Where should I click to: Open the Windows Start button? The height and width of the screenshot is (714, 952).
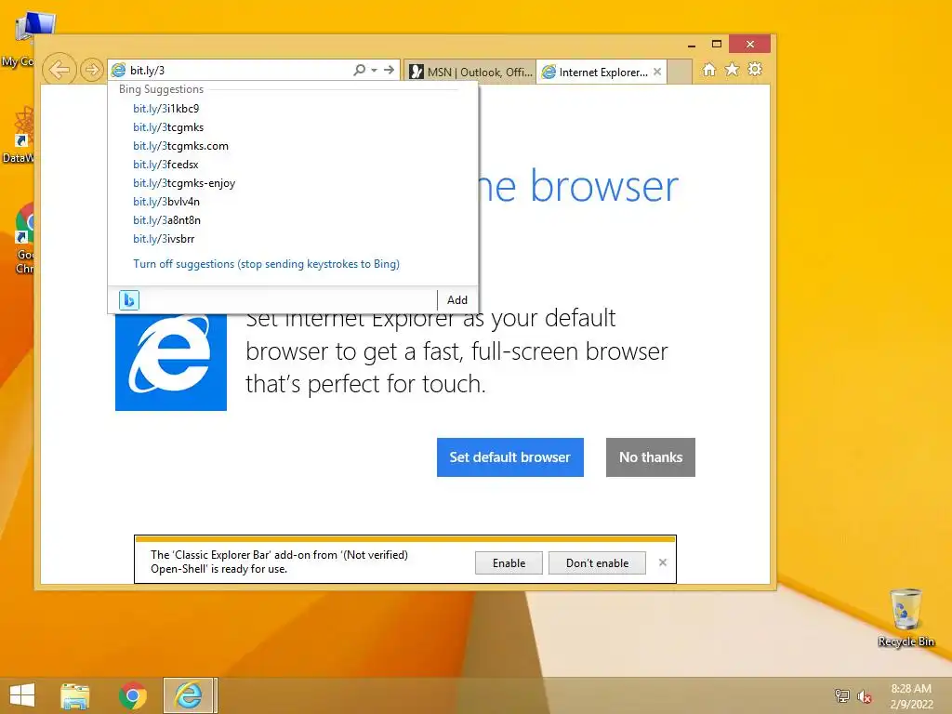[22, 695]
